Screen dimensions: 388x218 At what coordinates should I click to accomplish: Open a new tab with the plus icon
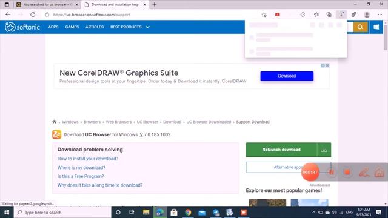point(155,4)
